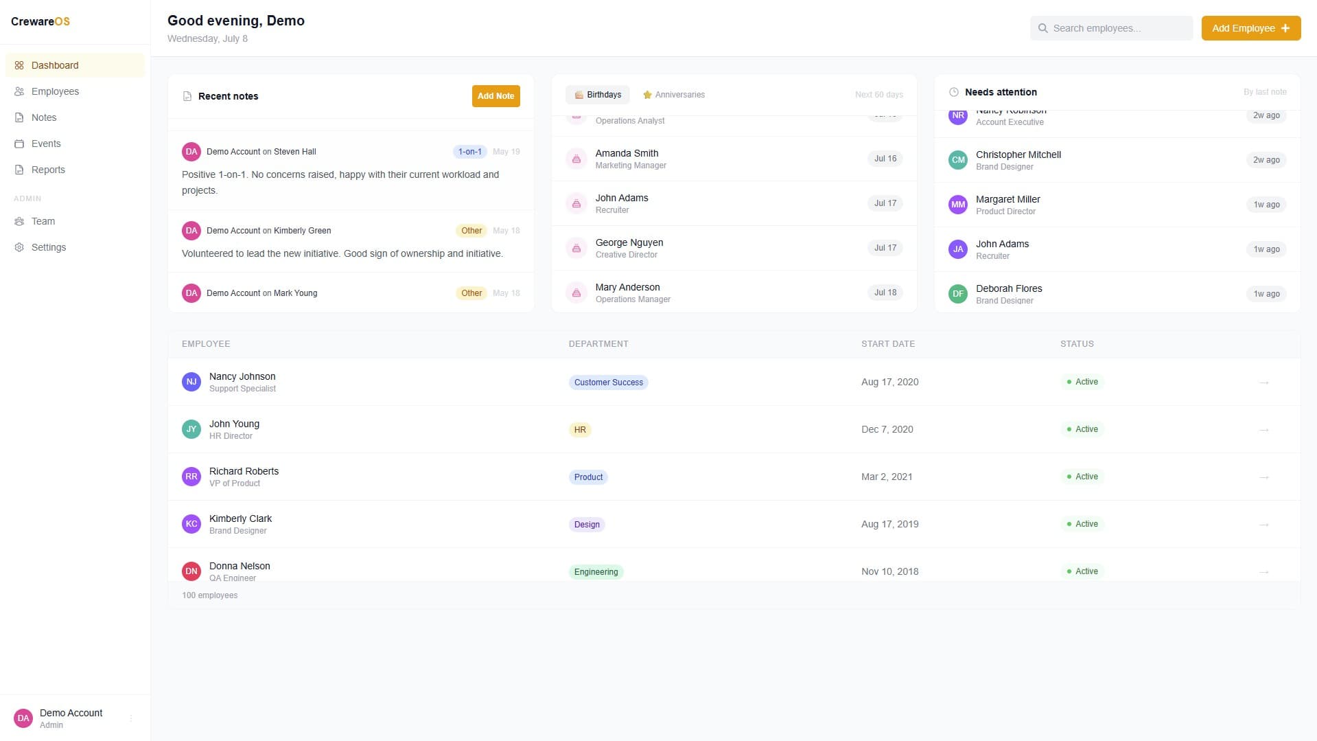Click the DA avatar in sidebar footer
The height and width of the screenshot is (741, 1317).
(x=23, y=718)
